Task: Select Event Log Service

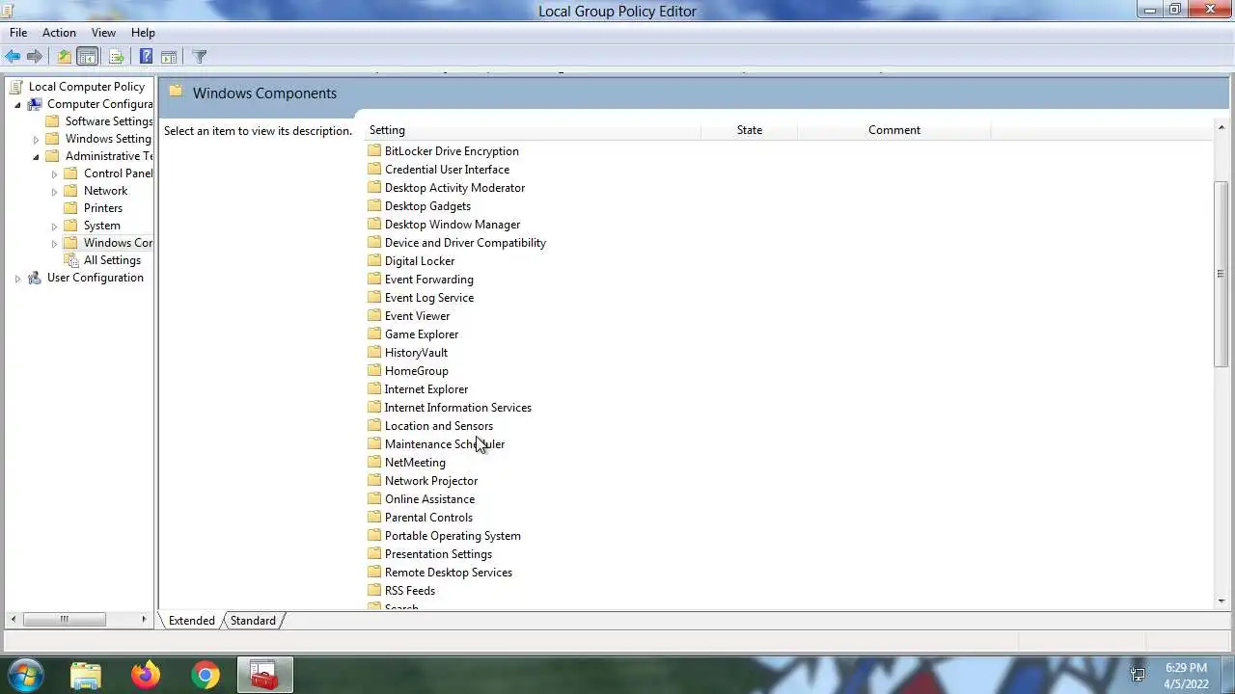Action: [x=429, y=298]
